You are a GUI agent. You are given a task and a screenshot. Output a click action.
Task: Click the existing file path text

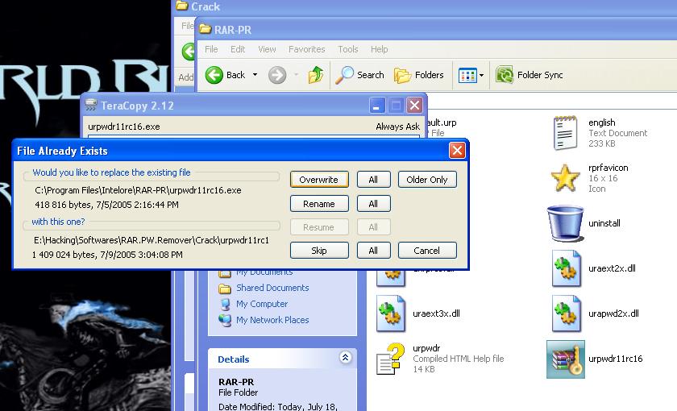(x=138, y=190)
